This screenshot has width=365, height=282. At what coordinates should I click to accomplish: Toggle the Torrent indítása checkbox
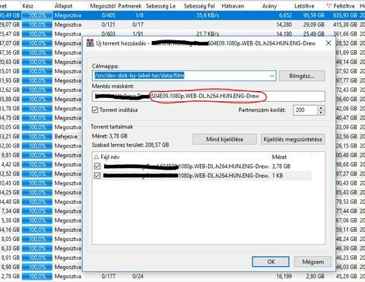[95, 110]
